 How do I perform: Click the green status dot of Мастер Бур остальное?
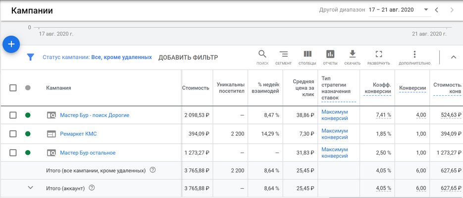(x=28, y=153)
